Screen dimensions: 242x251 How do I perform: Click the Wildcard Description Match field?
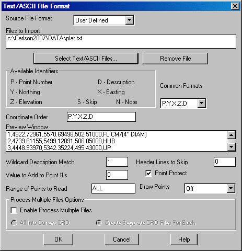pyautogui.click(x=117, y=162)
